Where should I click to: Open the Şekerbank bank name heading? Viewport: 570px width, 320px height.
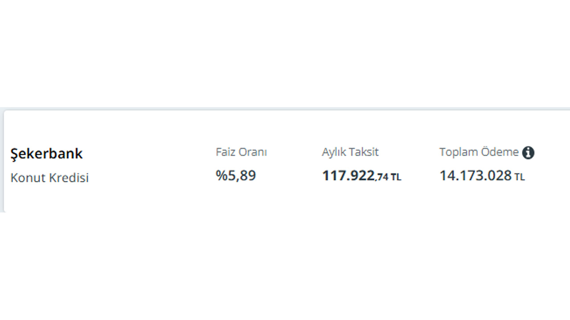pos(46,153)
